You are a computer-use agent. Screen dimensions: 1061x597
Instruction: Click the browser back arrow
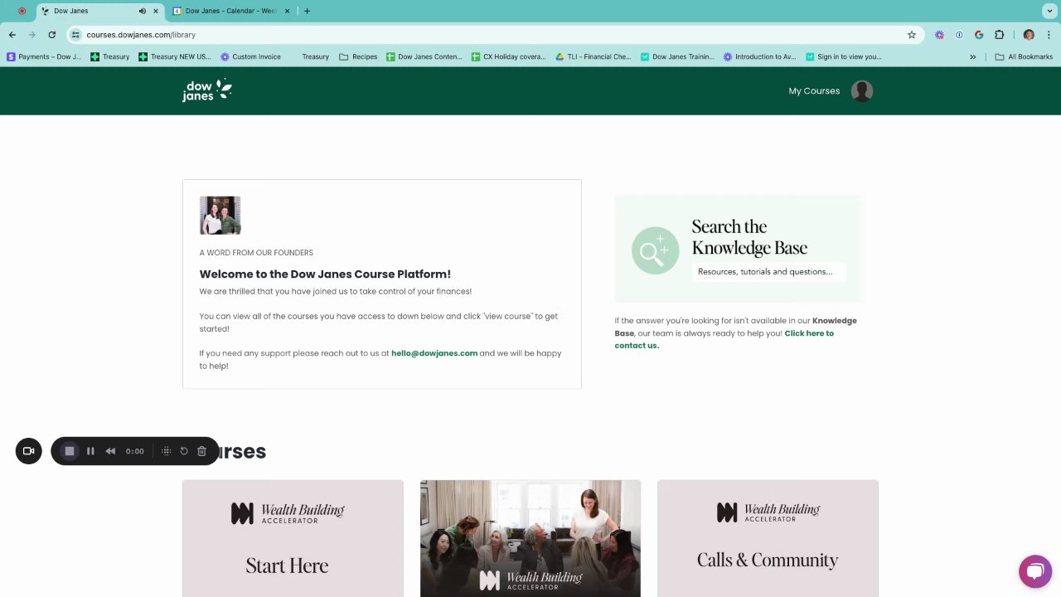pos(12,35)
